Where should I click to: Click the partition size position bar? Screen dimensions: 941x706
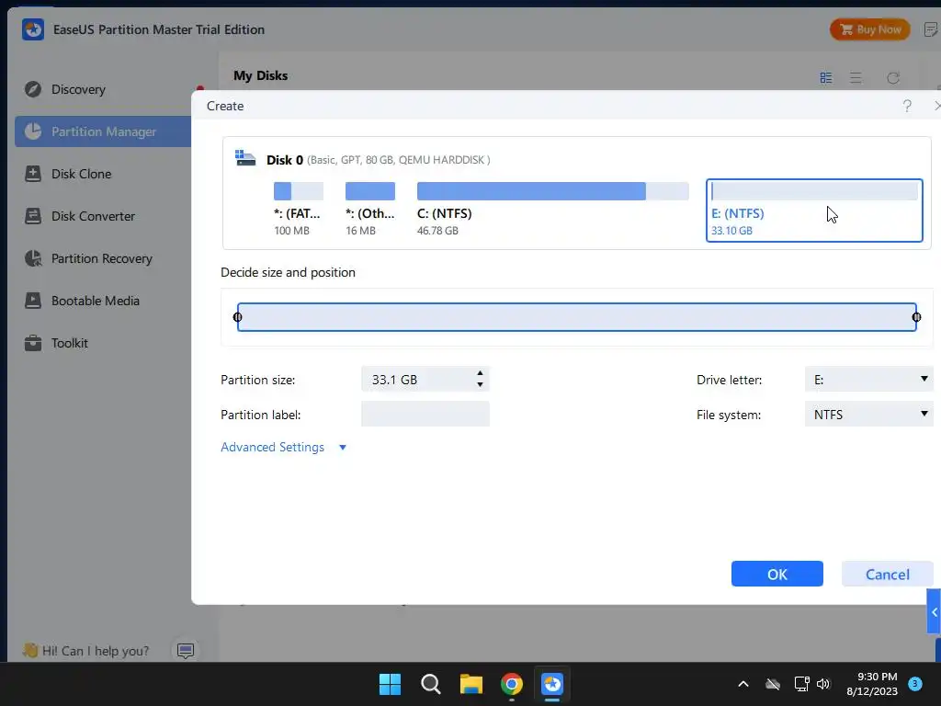point(577,317)
